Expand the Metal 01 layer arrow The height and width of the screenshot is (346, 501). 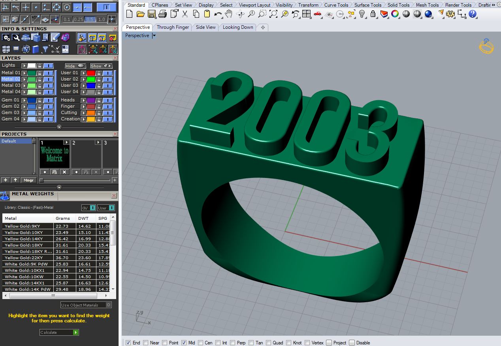(x=24, y=73)
